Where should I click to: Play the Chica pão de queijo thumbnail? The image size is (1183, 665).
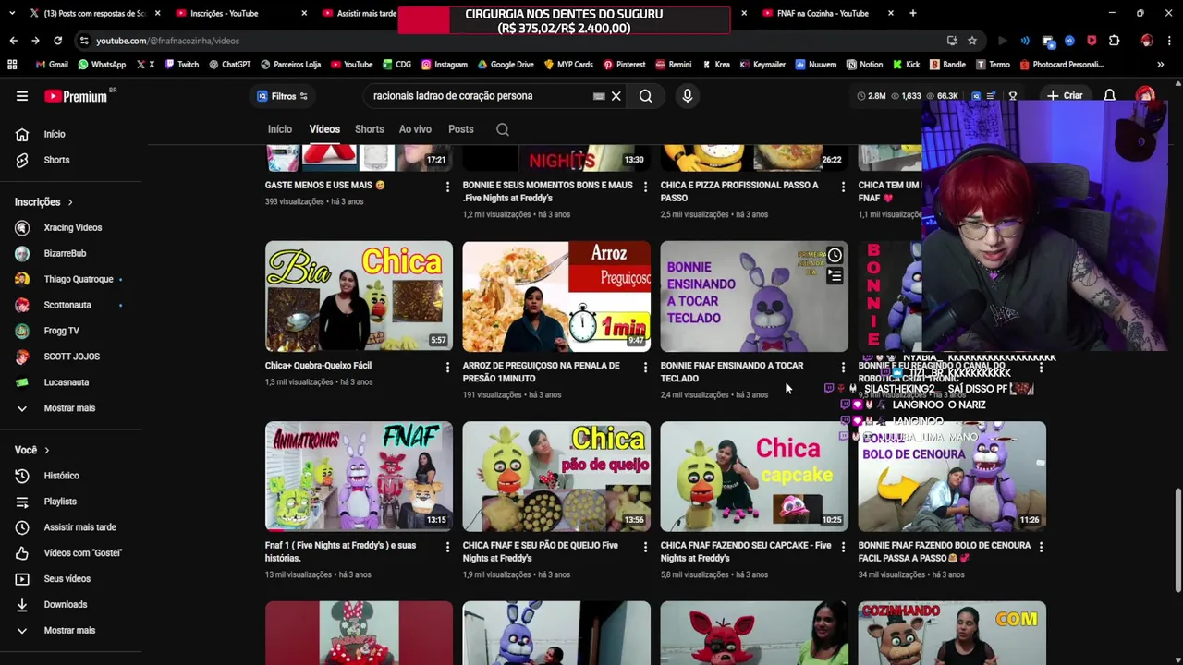point(556,477)
